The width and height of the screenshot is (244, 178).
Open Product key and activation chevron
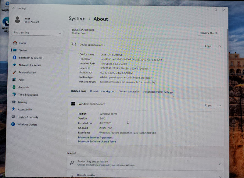pyautogui.click(x=220, y=164)
